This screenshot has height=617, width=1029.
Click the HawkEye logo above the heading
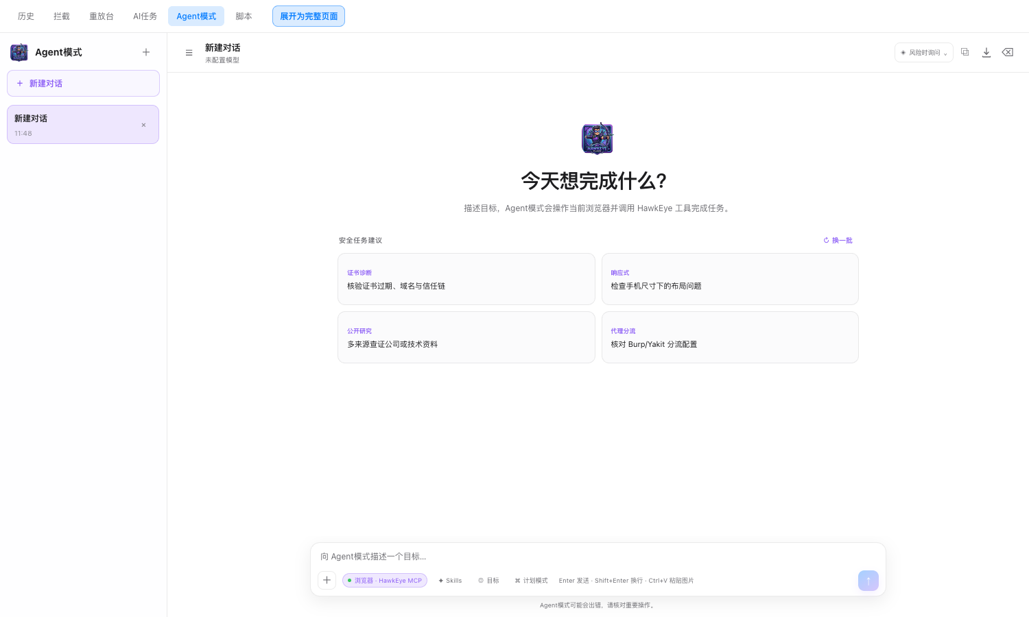point(598,138)
